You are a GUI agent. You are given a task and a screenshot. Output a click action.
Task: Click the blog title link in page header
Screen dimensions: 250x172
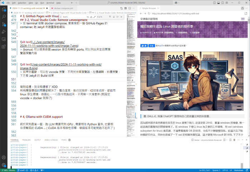tap(149, 19)
